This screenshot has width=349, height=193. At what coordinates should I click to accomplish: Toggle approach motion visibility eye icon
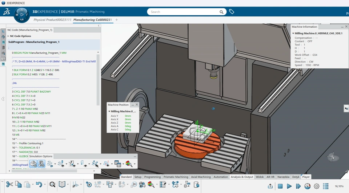pyautogui.click(x=84, y=164)
